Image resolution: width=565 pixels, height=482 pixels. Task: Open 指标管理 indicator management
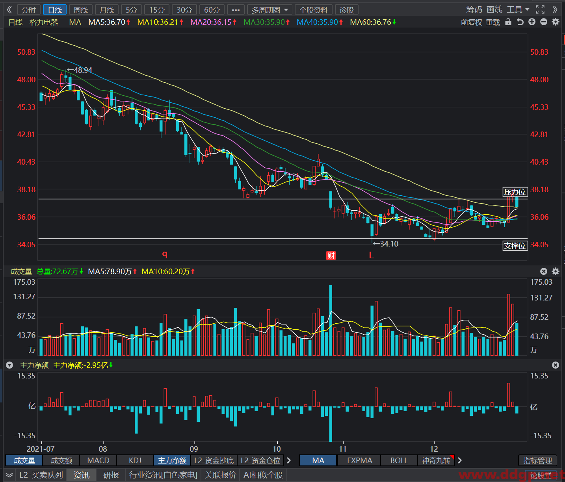point(537,460)
